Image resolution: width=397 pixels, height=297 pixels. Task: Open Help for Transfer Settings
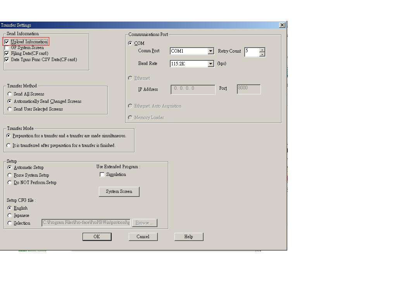coord(189,237)
